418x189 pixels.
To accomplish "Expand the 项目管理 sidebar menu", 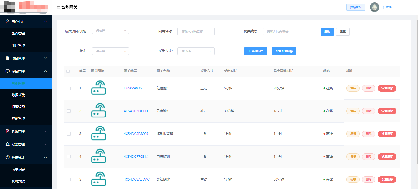I will pyautogui.click(x=26, y=58).
